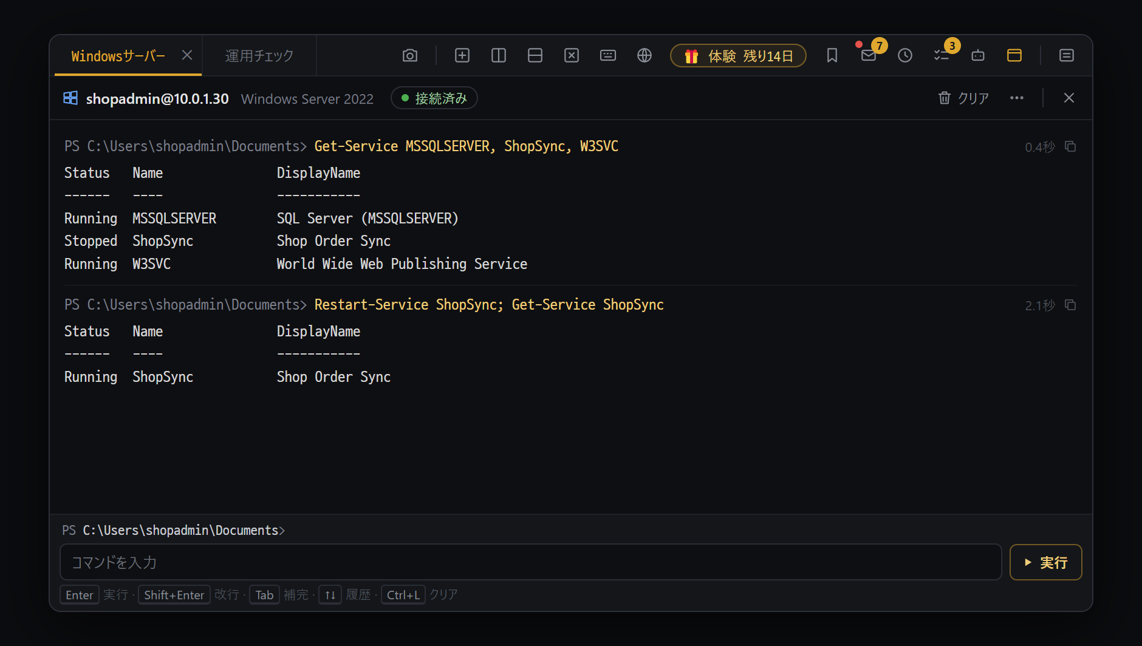Split the view into side-by-side columns
Screen dimensions: 1142x646
(x=499, y=56)
